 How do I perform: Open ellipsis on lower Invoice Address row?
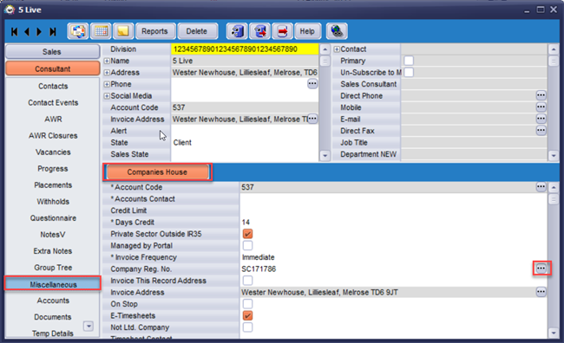[541, 292]
